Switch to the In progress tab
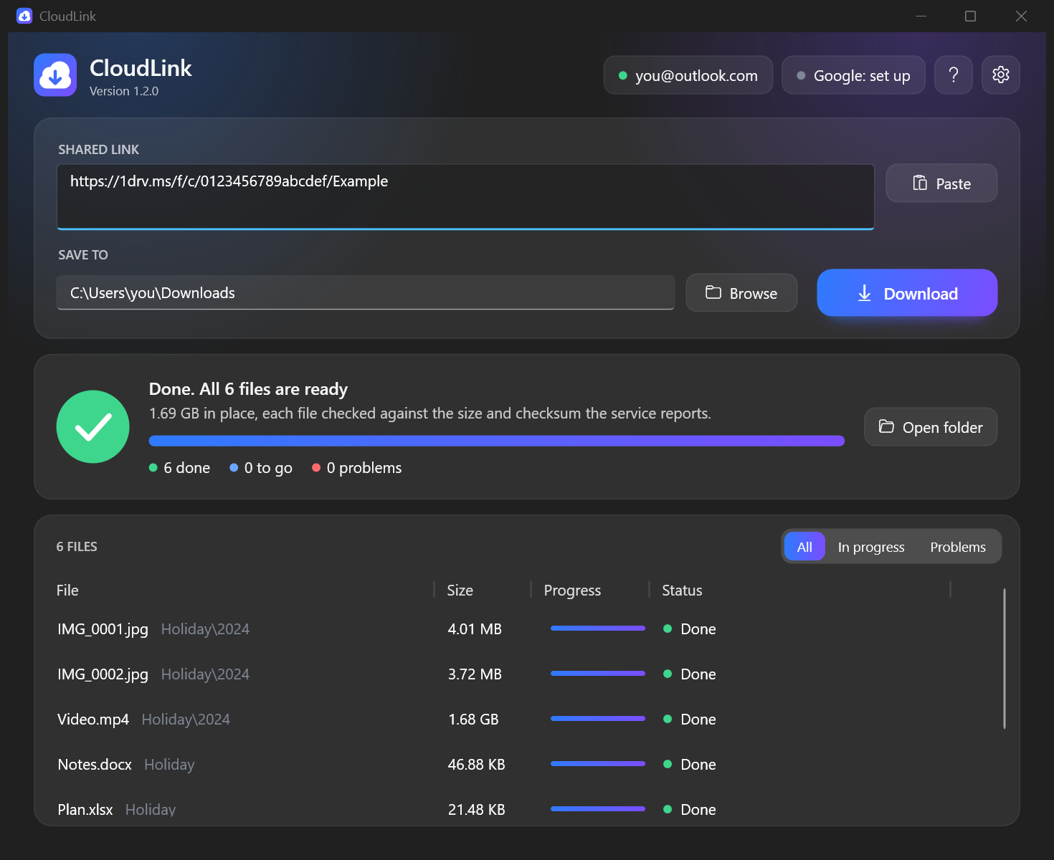 pos(871,547)
